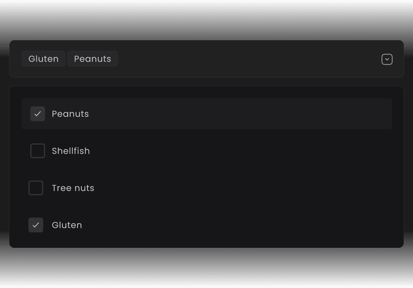Screen dimensions: 413x288
Task: Click the options panel padding above Peanuts row
Action: point(206,92)
